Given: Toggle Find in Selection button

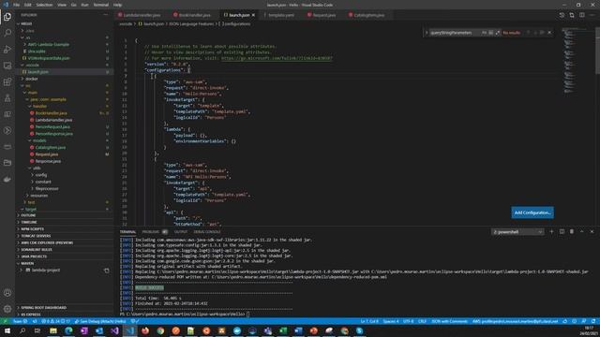Looking at the screenshot, I should [542, 33].
